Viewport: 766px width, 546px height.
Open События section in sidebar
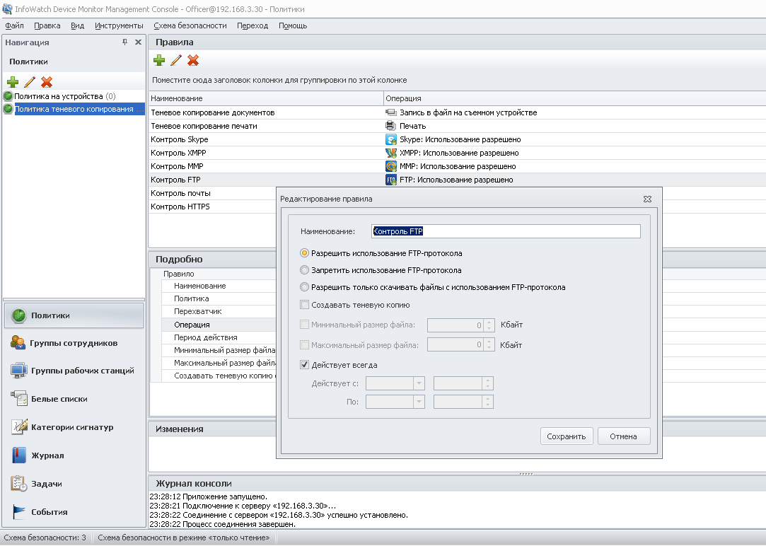click(x=74, y=512)
